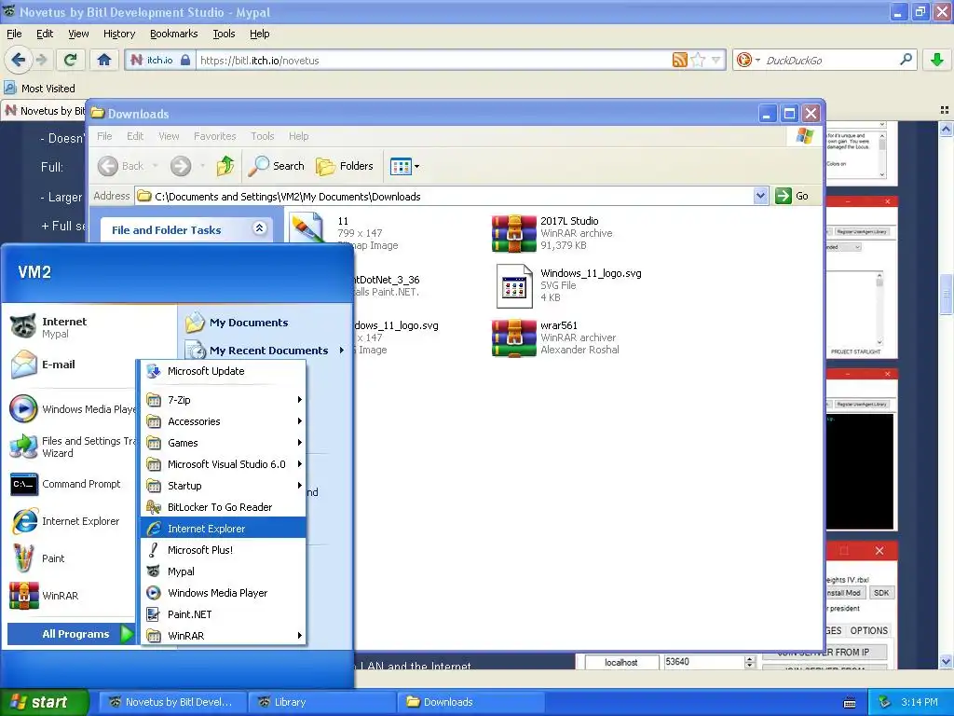Expand the Accessories program folder
This screenshot has width=954, height=716.
point(223,421)
